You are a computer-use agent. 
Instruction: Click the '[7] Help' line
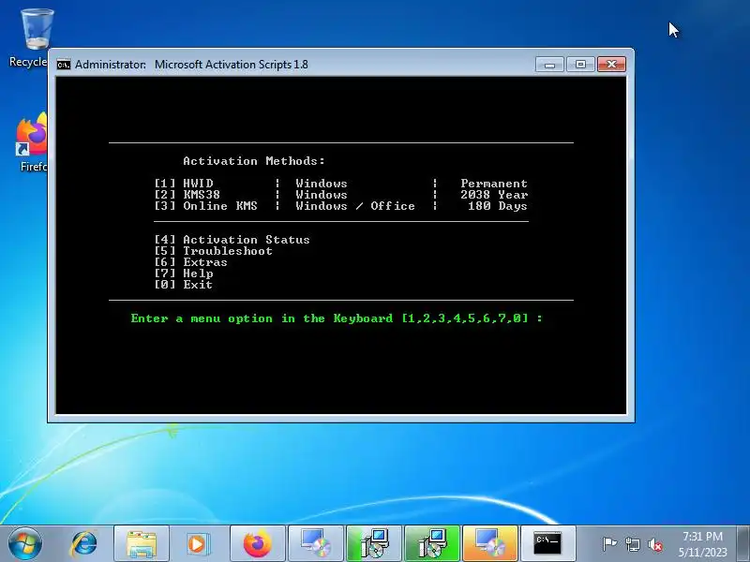[184, 274]
